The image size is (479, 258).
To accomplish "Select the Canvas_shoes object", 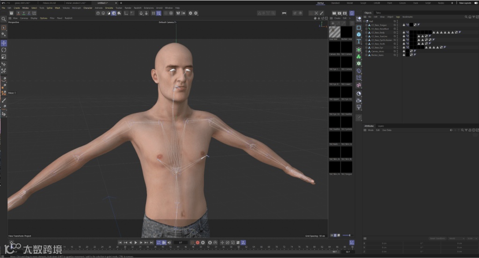I will [377, 52].
